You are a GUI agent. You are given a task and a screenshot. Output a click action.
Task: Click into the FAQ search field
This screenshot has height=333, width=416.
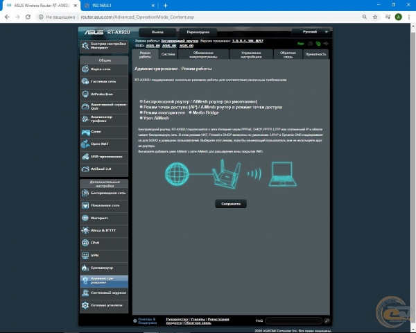coord(294,321)
